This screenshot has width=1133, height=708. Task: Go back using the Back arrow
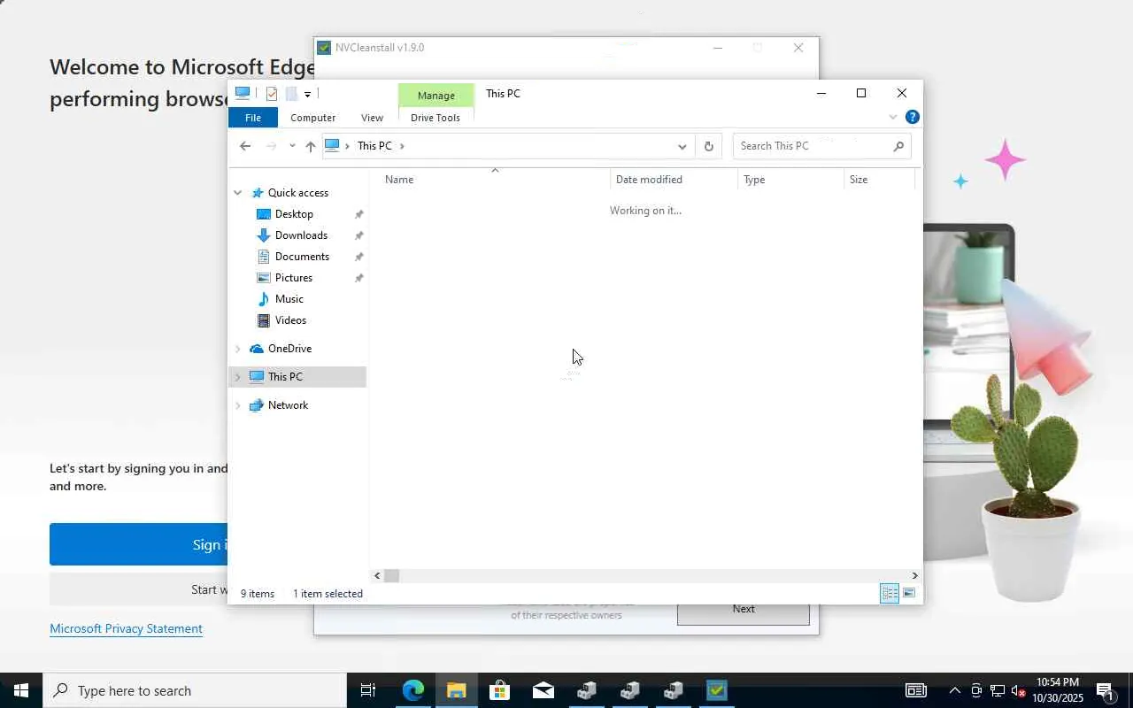point(245,146)
